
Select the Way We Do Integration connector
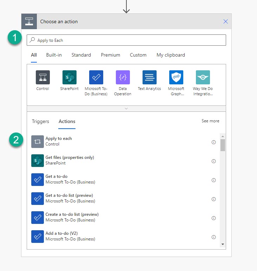click(203, 77)
